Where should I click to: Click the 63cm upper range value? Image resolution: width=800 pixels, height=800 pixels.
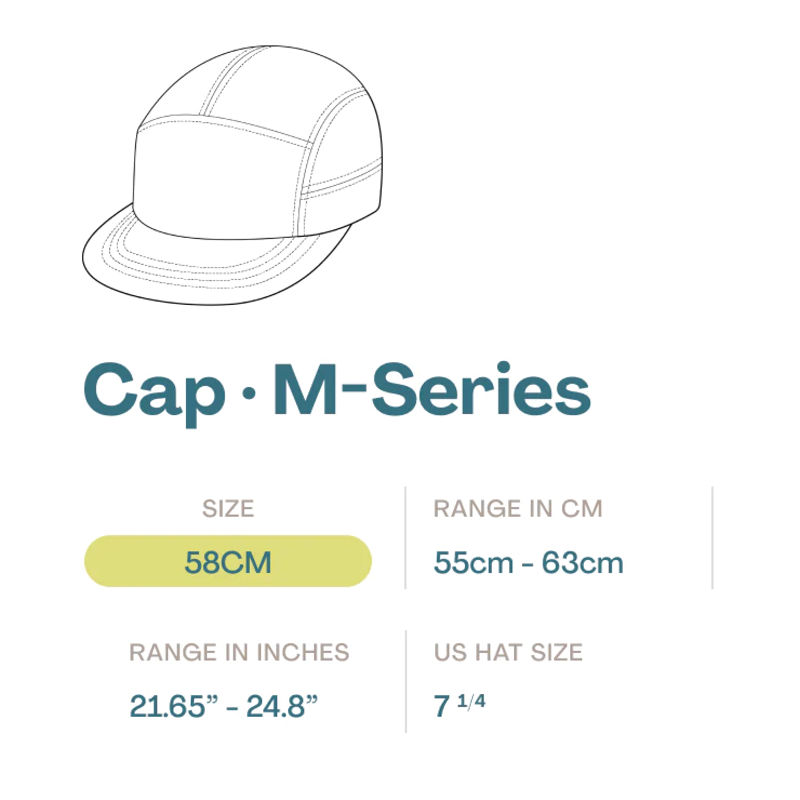coord(582,563)
